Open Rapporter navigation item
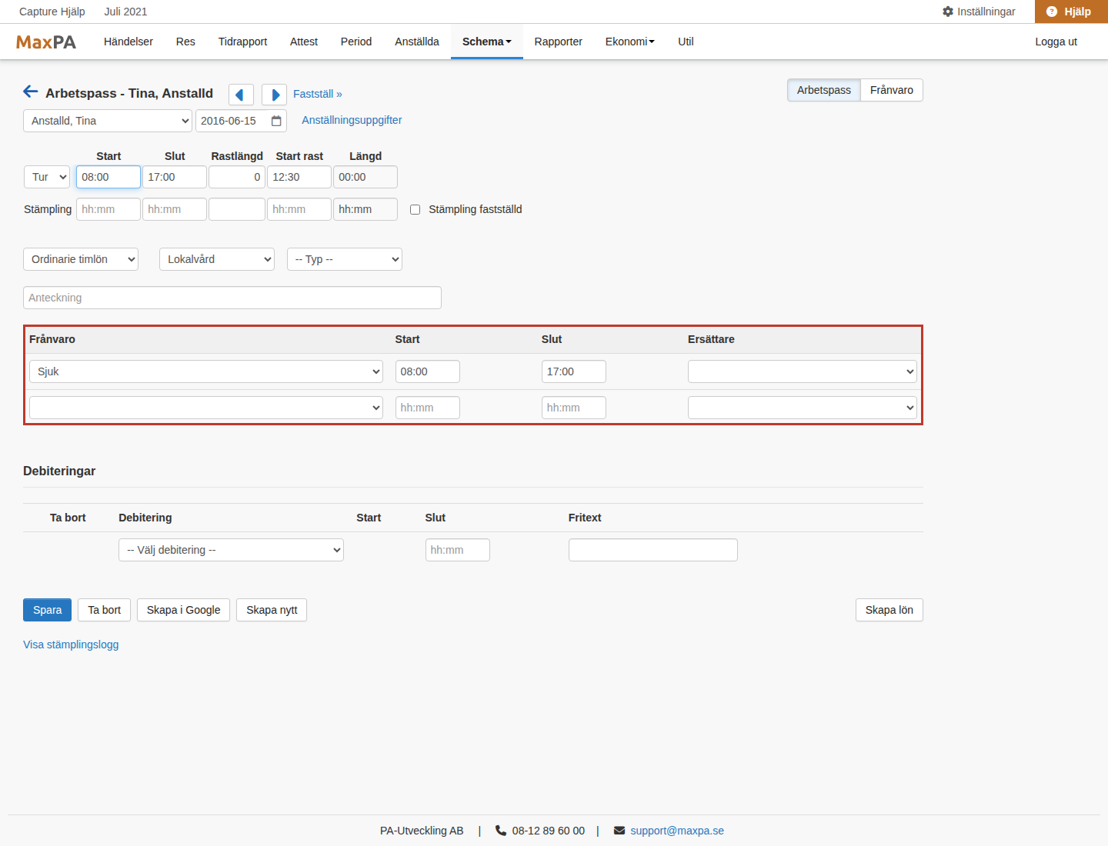The height and width of the screenshot is (846, 1108). 559,42
